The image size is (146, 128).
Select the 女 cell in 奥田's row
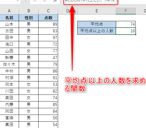29,98
